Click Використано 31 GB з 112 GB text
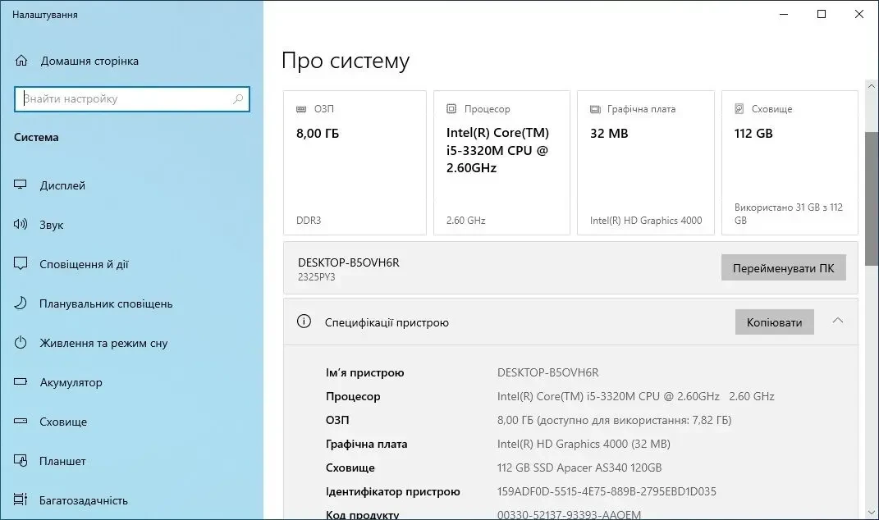 (x=789, y=213)
